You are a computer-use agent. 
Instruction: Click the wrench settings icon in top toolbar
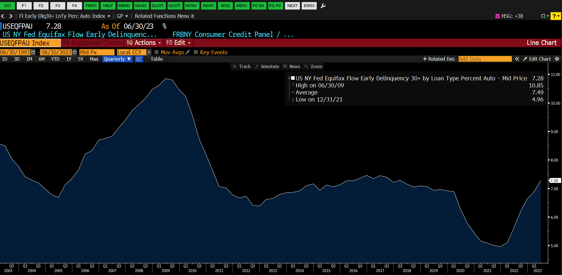click(323, 6)
